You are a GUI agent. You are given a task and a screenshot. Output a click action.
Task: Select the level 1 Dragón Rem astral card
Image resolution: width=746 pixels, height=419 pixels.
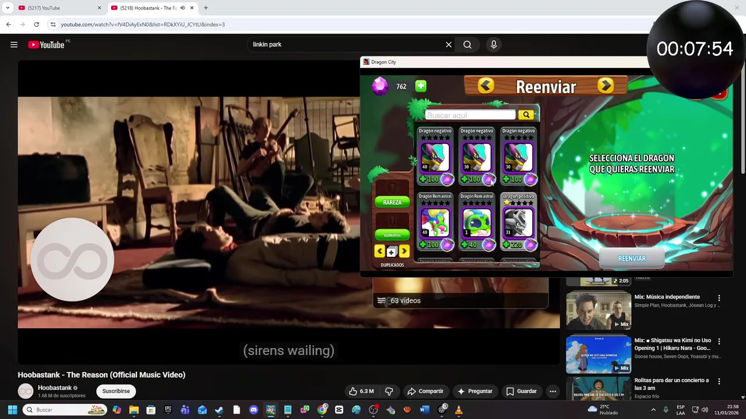[477, 221]
